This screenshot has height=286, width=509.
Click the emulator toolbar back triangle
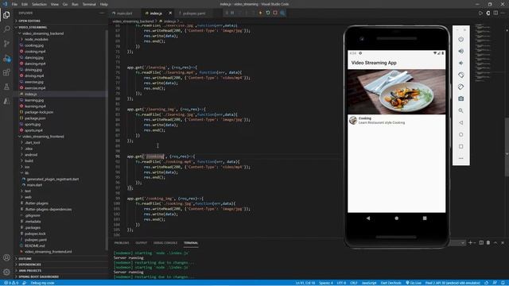(461, 122)
